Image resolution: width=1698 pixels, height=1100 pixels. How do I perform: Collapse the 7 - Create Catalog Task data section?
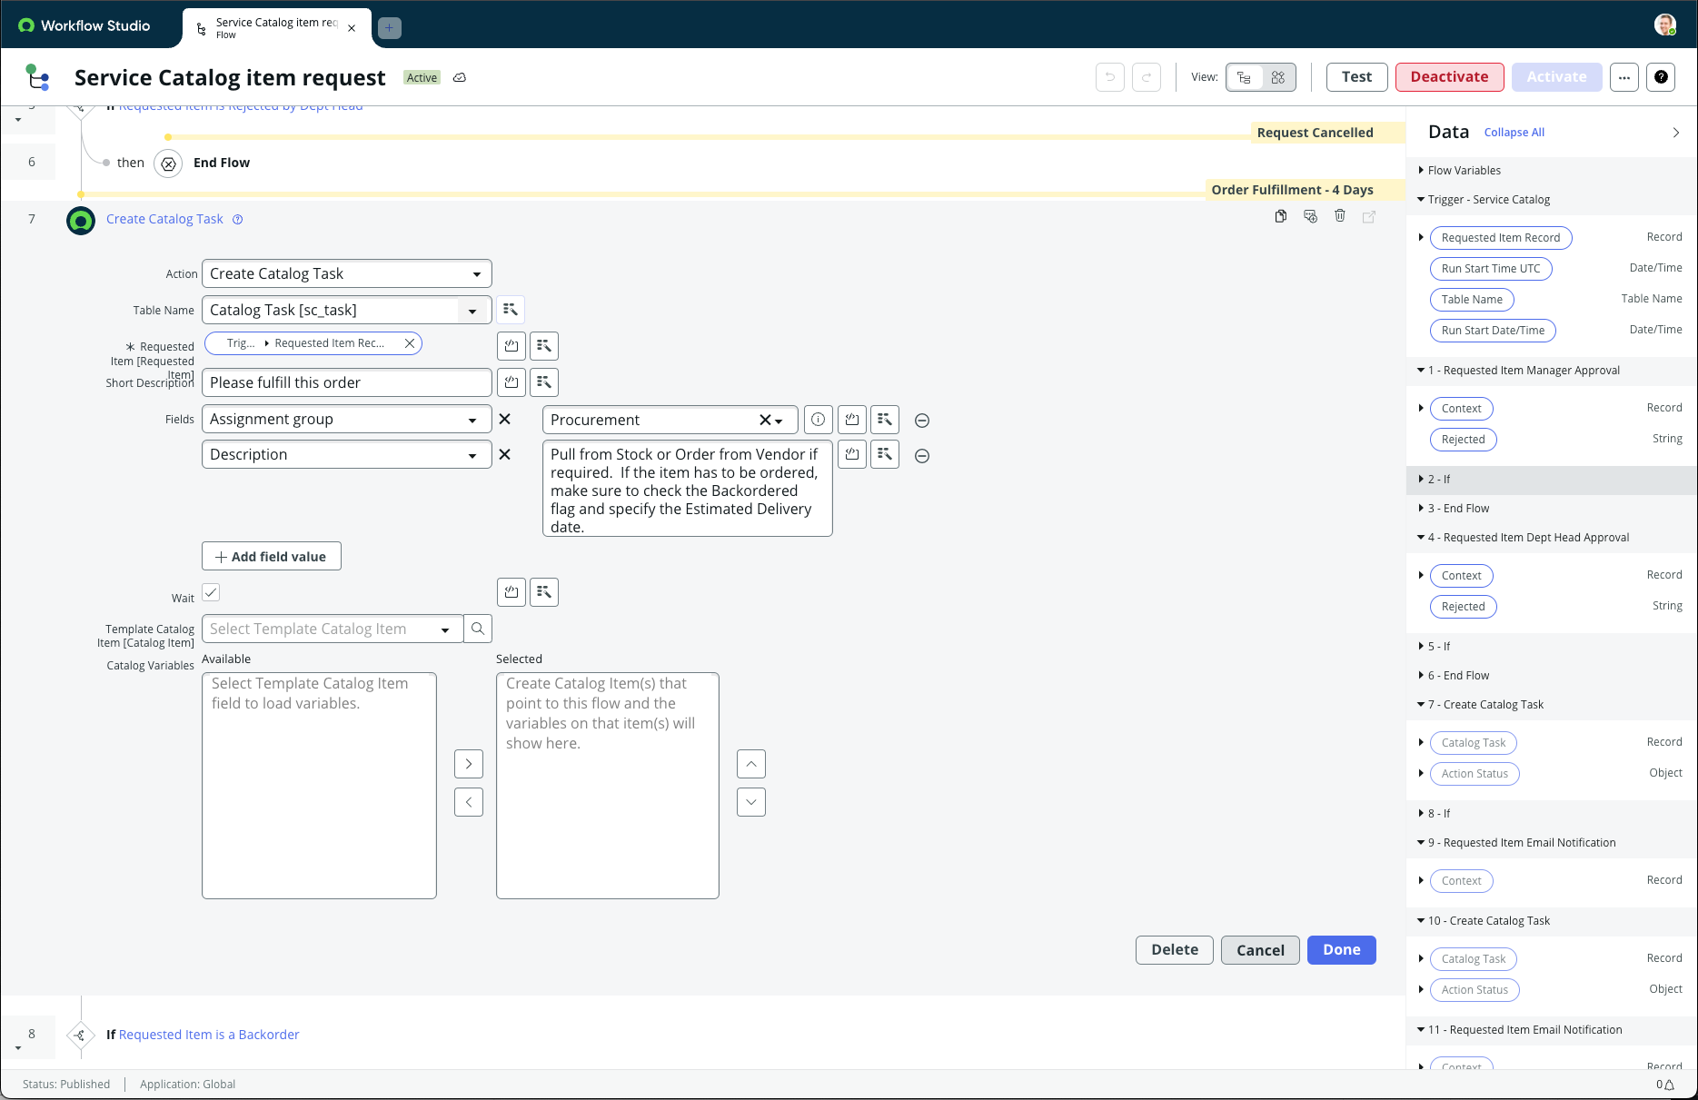[1421, 704]
